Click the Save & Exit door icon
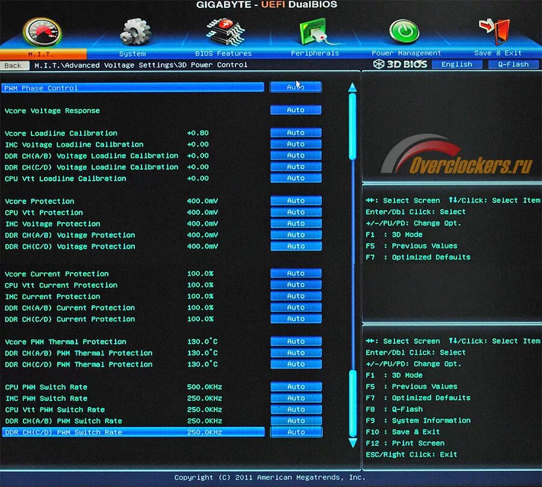 point(494,31)
